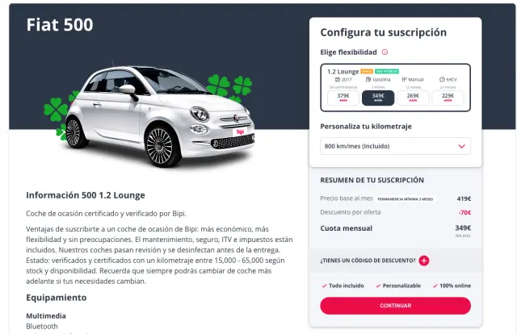Choose the 229€ 24 meses plan
The image size is (517, 334).
click(x=448, y=98)
